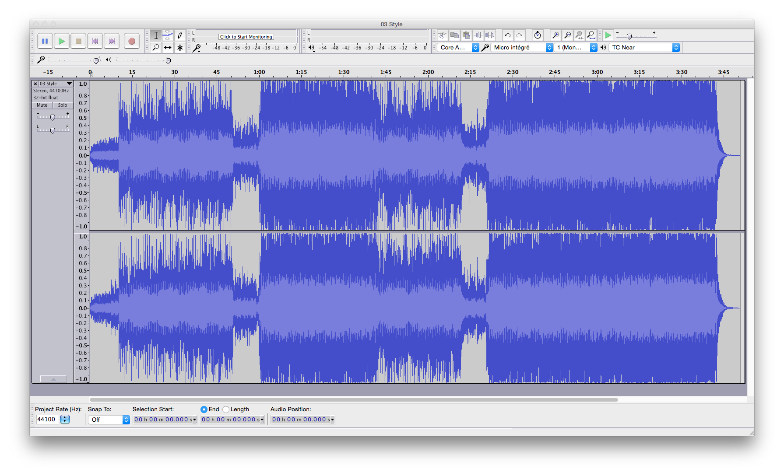Open the recording device dropdown Micro intégré
This screenshot has width=784, height=476.
coord(521,47)
